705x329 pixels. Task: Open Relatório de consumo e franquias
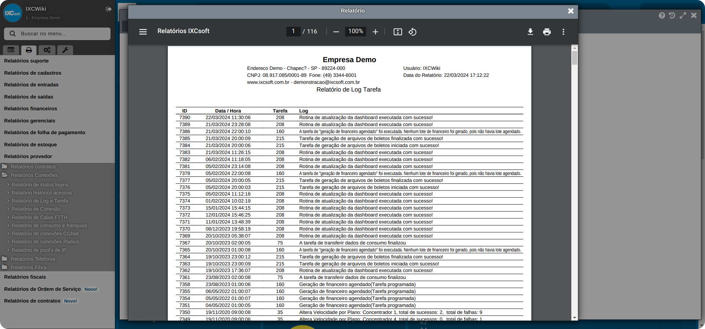tap(49, 226)
